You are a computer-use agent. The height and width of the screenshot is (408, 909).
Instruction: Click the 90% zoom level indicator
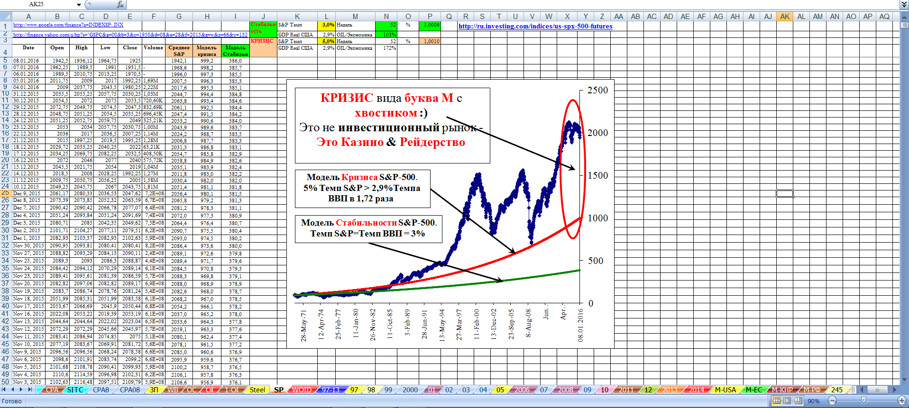(x=814, y=401)
